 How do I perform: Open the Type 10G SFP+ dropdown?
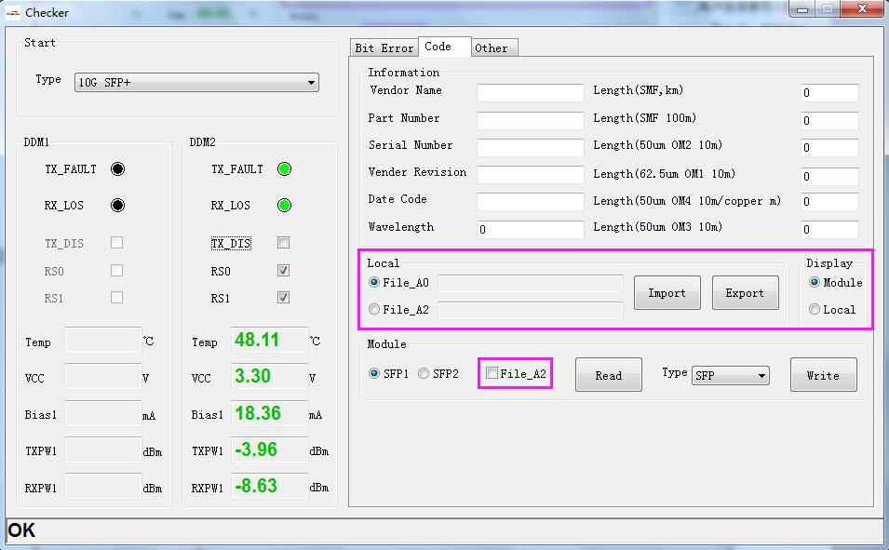point(196,82)
